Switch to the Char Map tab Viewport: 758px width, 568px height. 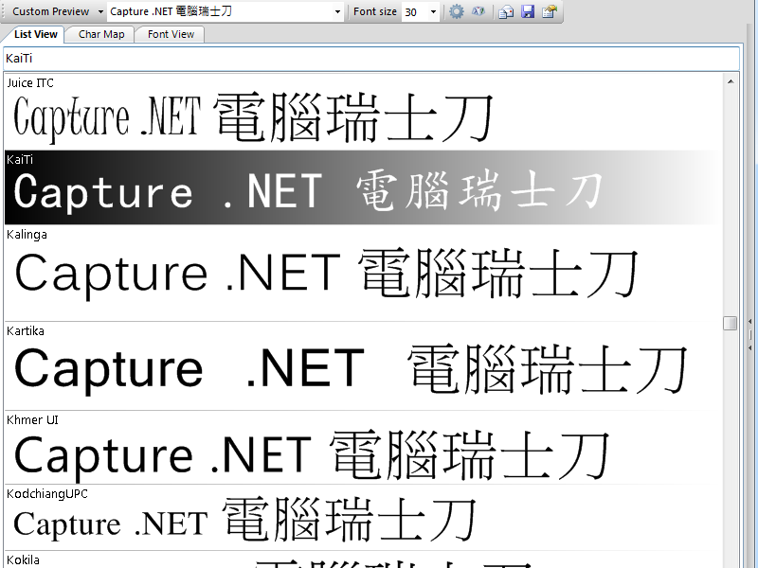coord(101,34)
